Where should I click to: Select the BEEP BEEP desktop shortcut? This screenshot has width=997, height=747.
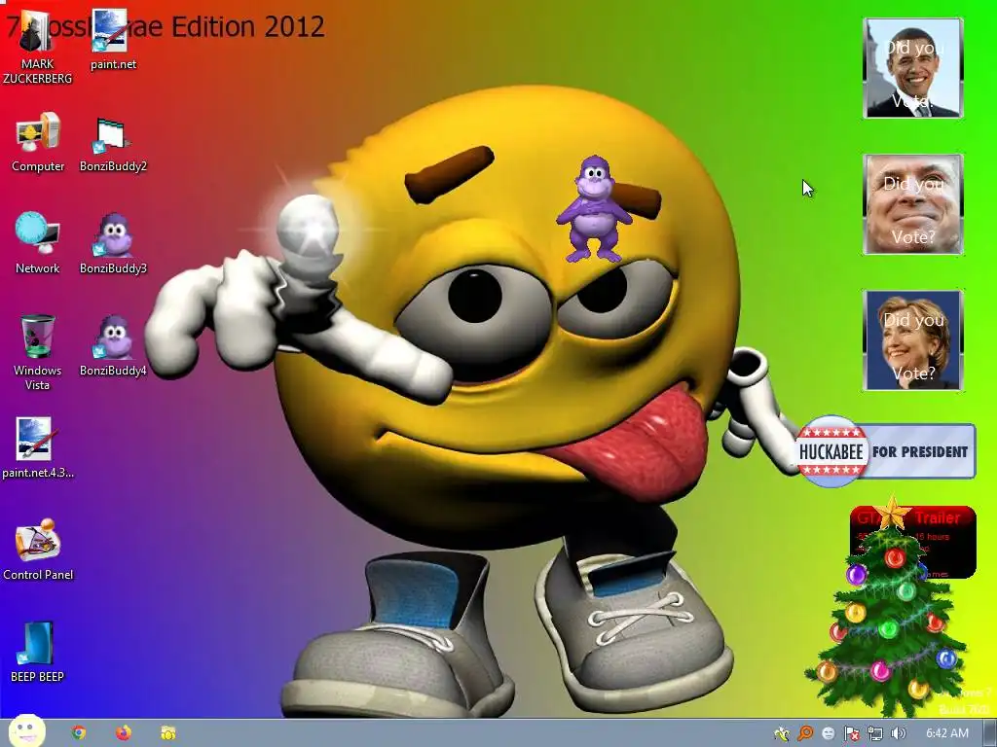(x=38, y=653)
